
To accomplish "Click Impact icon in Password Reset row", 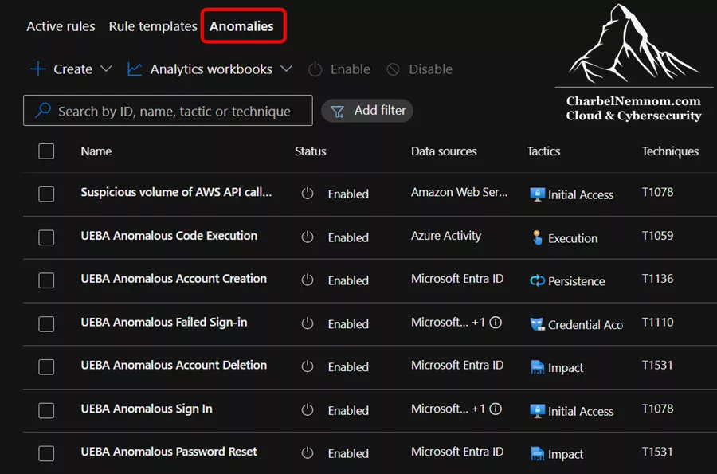I will 537,454.
